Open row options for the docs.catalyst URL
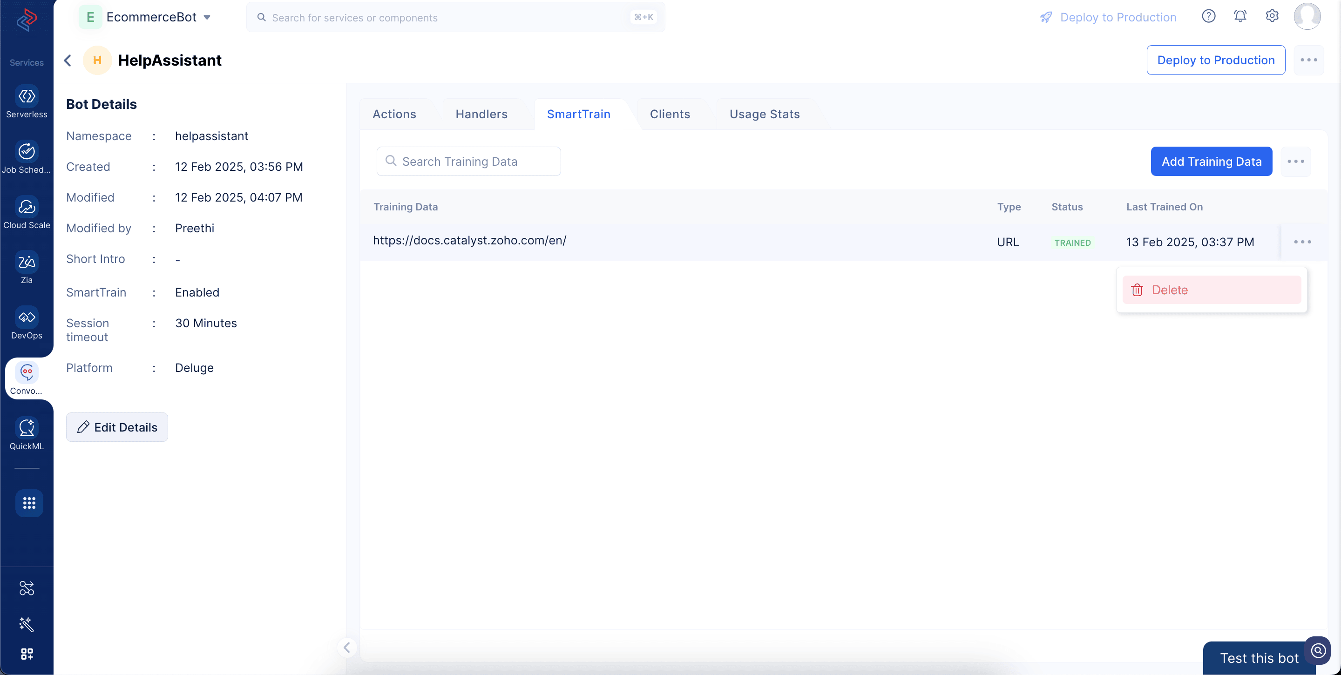Viewport: 1341px width, 675px height. [1302, 242]
